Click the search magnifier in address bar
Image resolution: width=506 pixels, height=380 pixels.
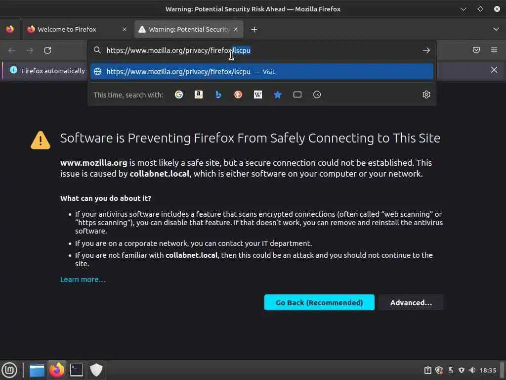click(97, 50)
